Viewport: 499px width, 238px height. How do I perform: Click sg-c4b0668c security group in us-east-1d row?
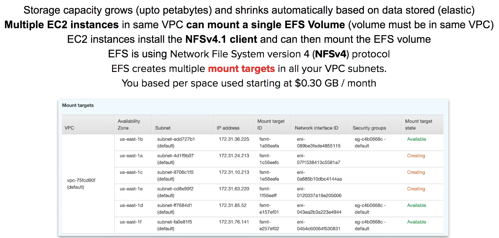click(x=370, y=209)
